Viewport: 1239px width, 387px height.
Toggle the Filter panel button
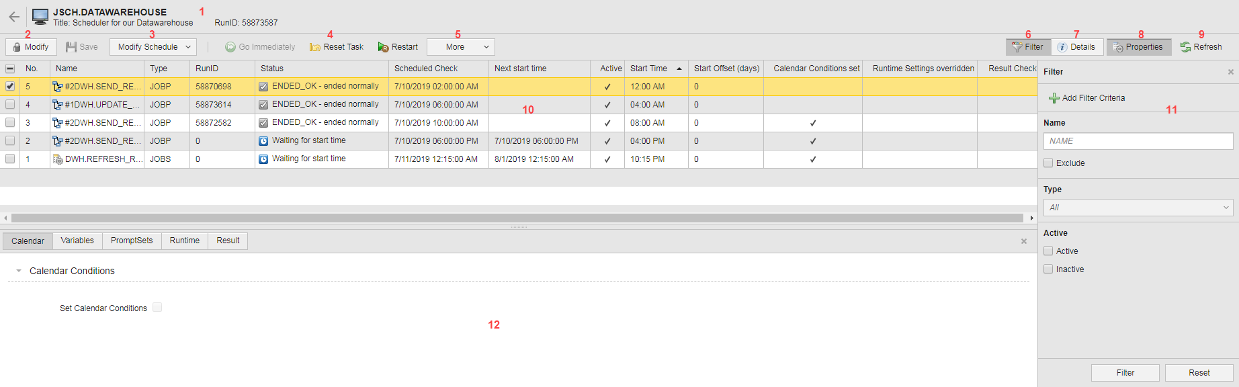pos(1027,47)
